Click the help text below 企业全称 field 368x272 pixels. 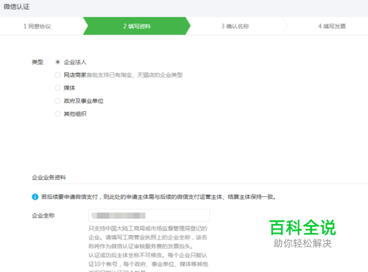click(149, 248)
